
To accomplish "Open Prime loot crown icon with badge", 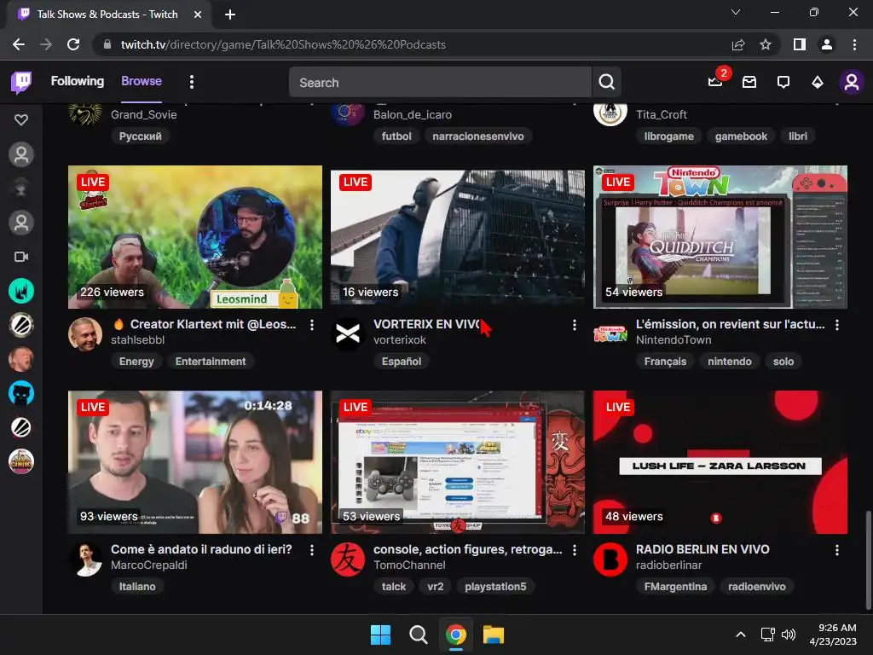I will (715, 82).
